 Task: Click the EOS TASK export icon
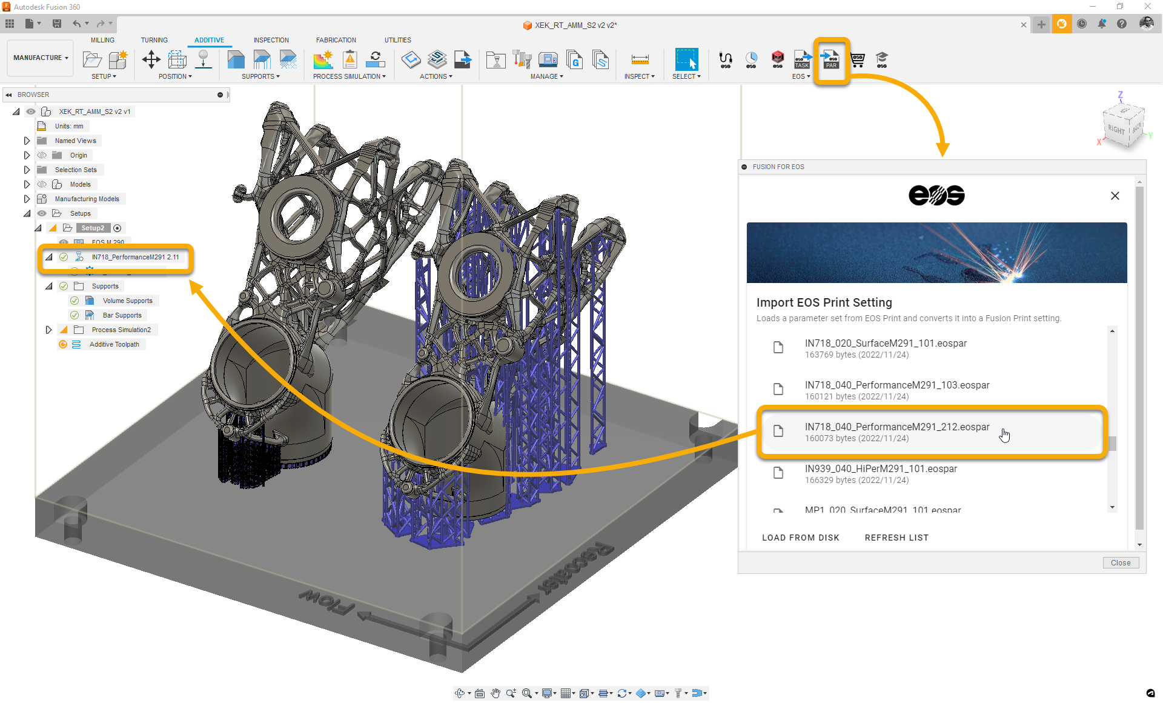pyautogui.click(x=802, y=60)
